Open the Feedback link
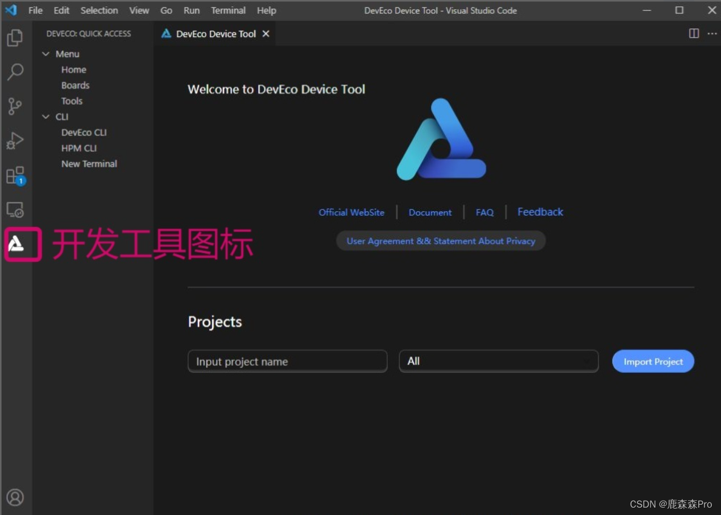The image size is (721, 515). click(540, 212)
